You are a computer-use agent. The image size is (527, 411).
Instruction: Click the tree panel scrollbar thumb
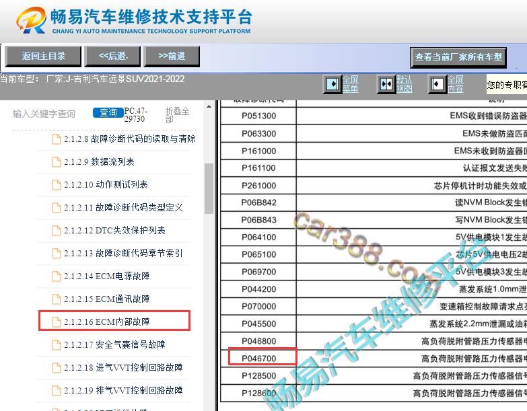pos(209,189)
